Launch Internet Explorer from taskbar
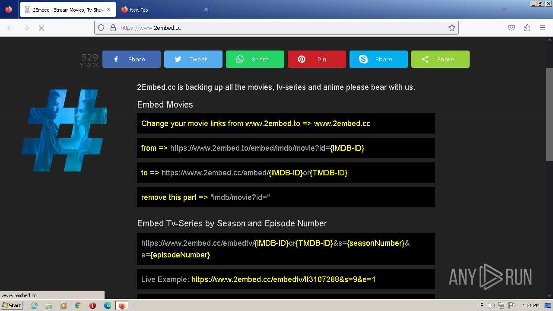 (x=34, y=305)
